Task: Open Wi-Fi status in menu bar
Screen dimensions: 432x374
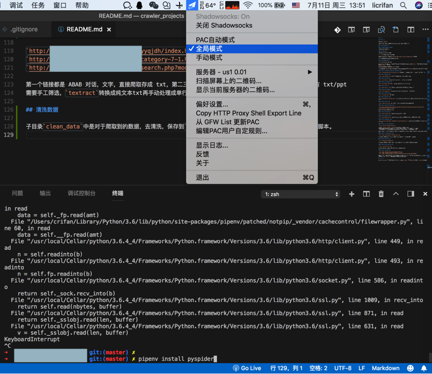Action: point(248,5)
